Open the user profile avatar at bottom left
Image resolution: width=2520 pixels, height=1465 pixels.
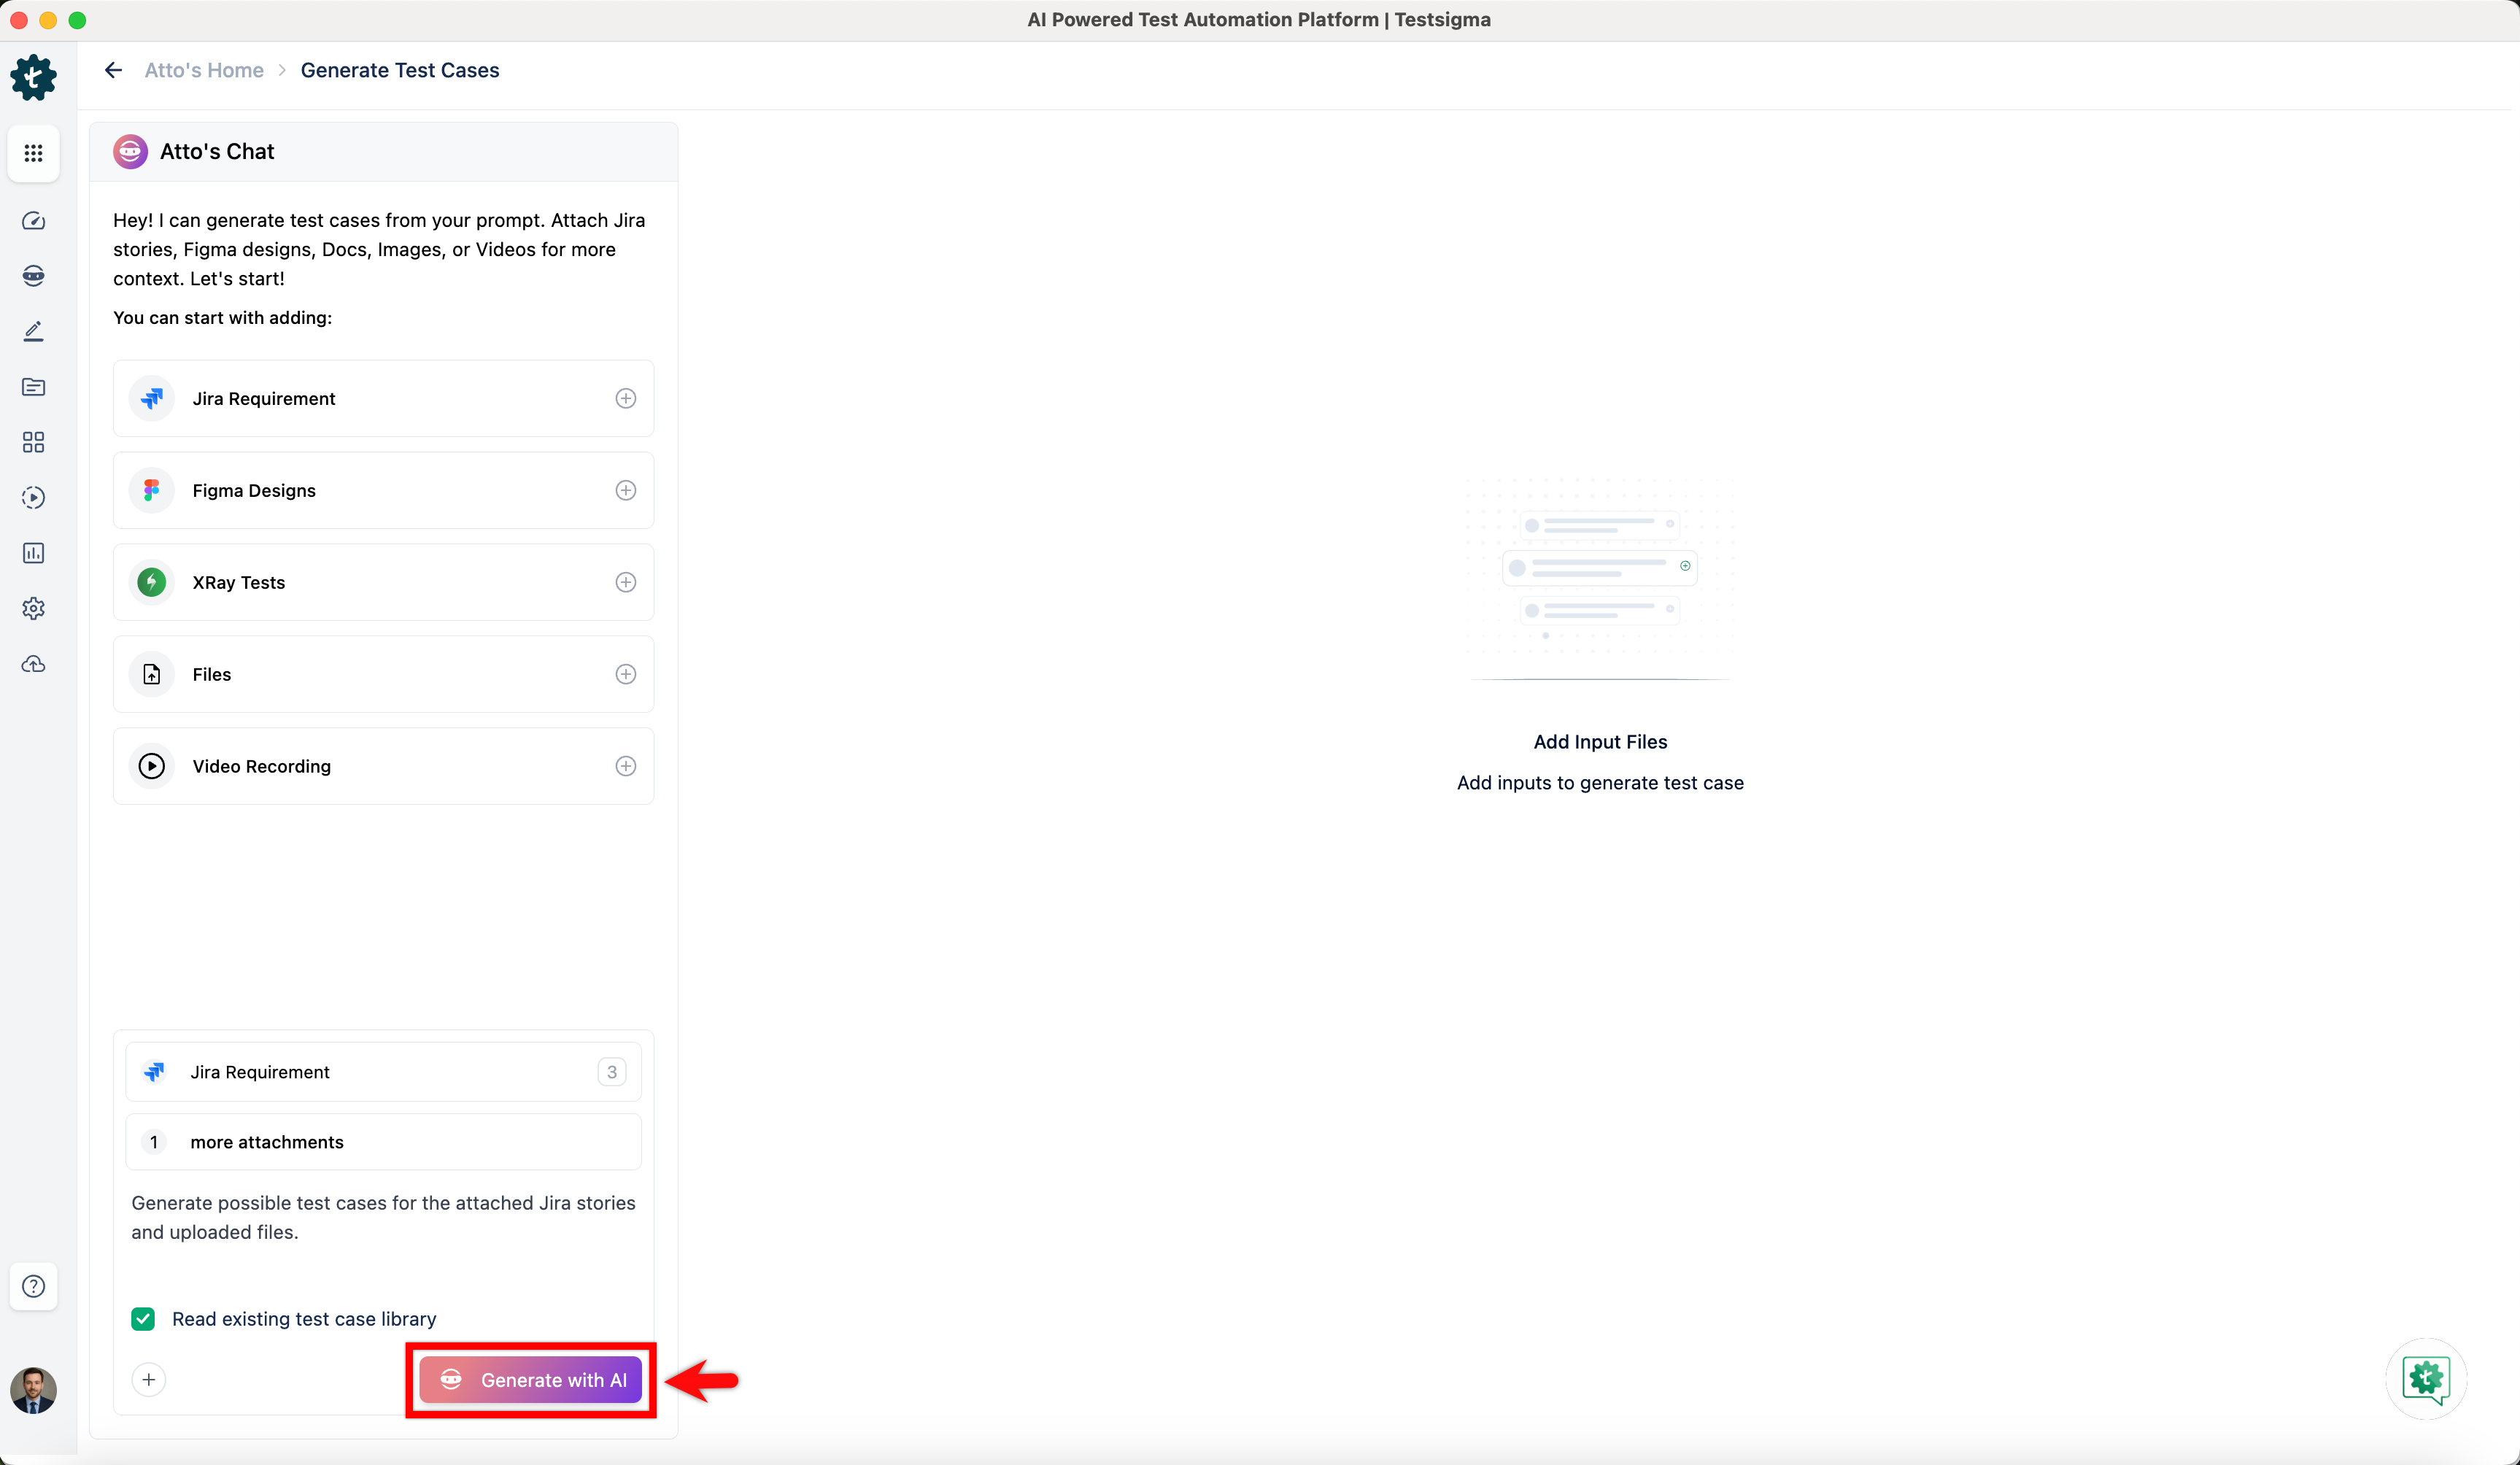[x=34, y=1391]
